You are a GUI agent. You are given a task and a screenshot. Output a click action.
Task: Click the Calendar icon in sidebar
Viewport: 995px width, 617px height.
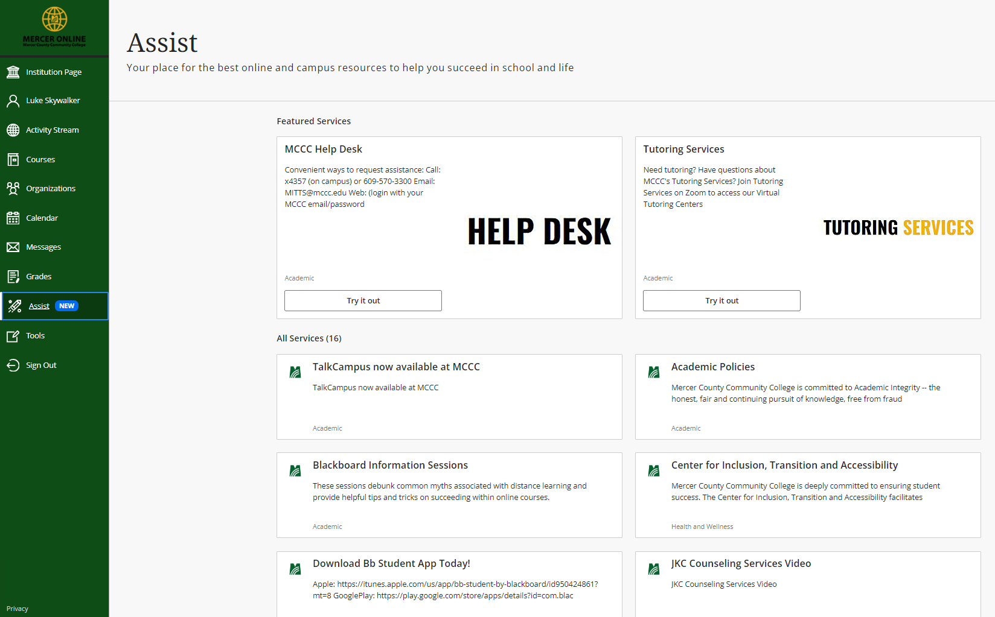(x=13, y=218)
